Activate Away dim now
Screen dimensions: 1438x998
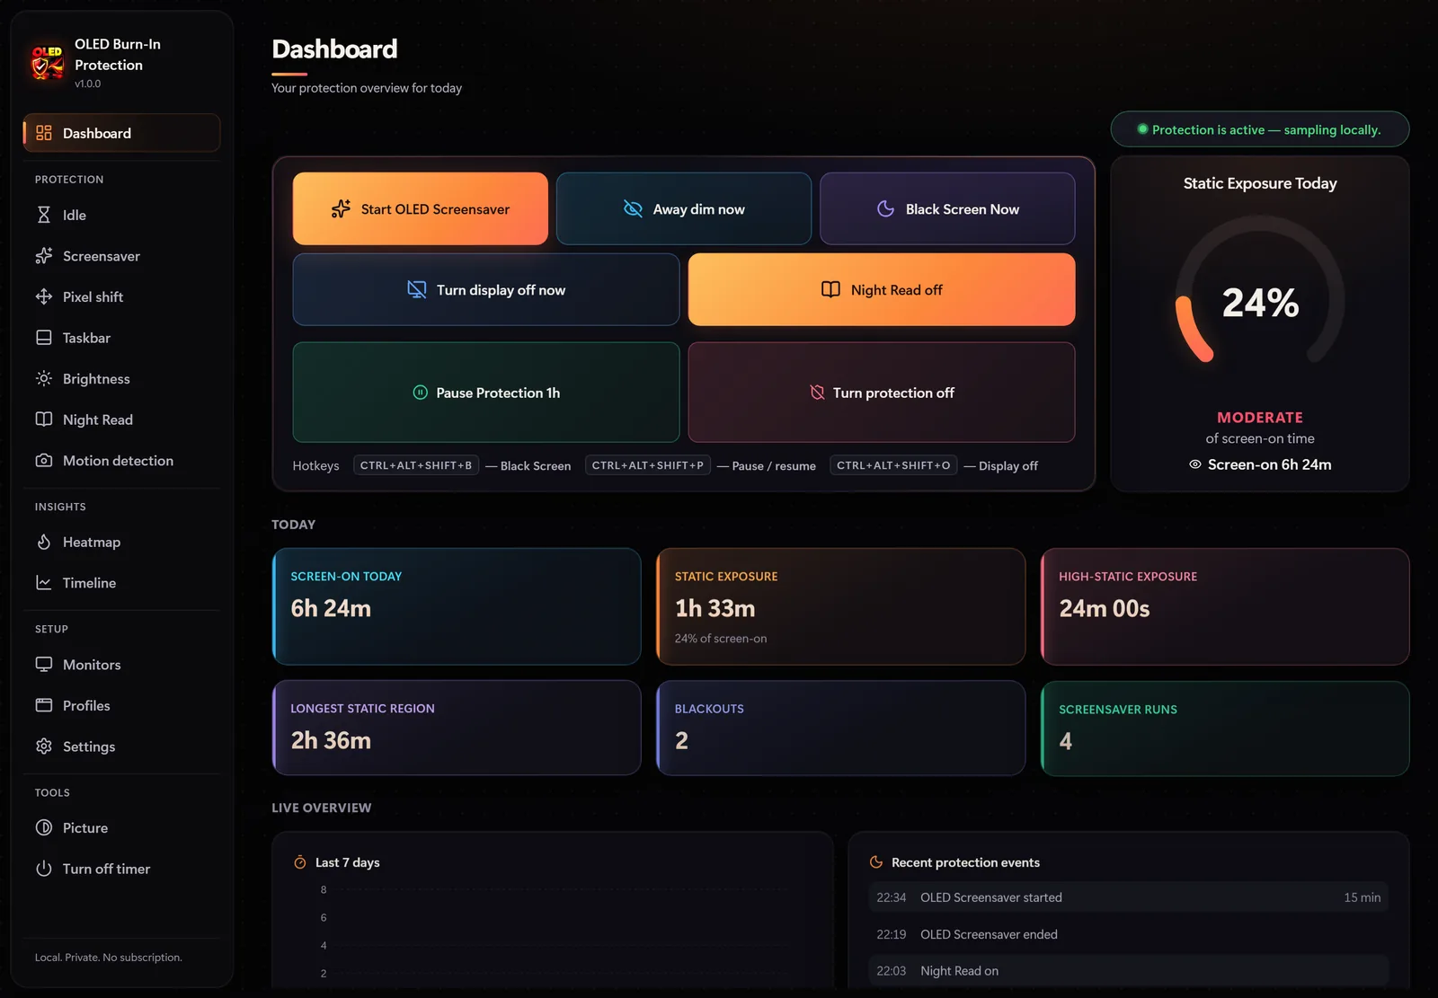(684, 208)
